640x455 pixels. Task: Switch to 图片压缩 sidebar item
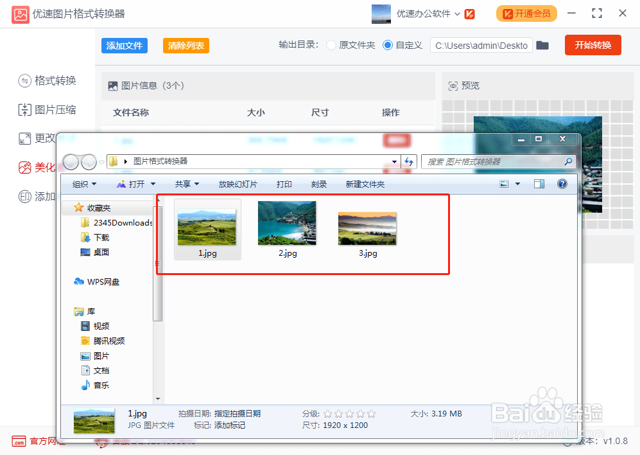pyautogui.click(x=48, y=109)
